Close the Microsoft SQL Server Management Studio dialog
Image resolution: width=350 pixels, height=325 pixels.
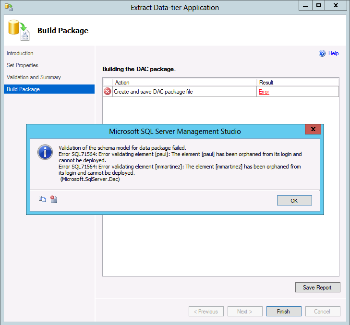(x=313, y=129)
